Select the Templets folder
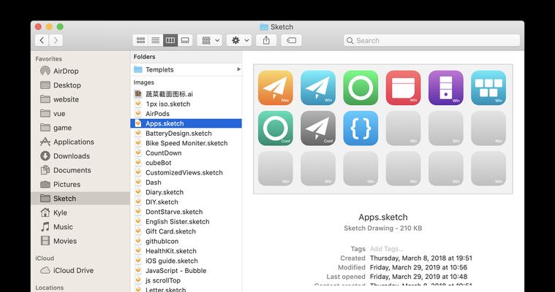This screenshot has width=555, height=292. pyautogui.click(x=186, y=69)
